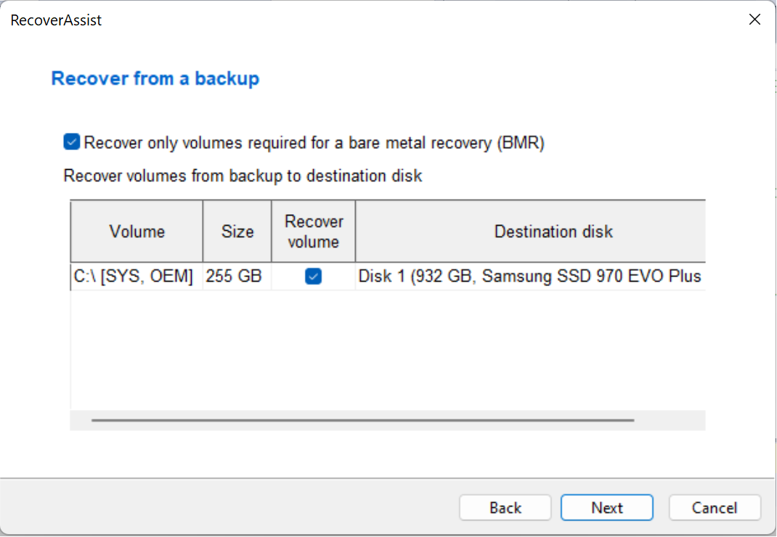Click the scrollbar track right of the thumb

[670, 420]
